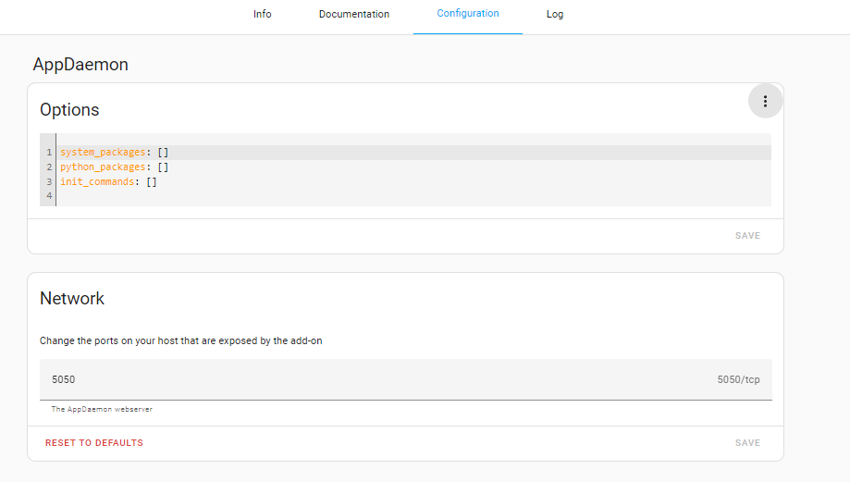Image resolution: width=850 pixels, height=482 pixels.
Task: Reset network ports to defaults
Action: 94,442
